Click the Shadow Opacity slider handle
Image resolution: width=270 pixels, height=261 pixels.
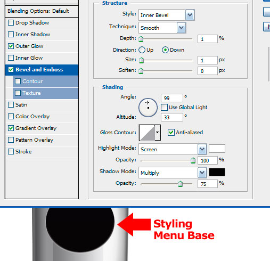pos(180,184)
